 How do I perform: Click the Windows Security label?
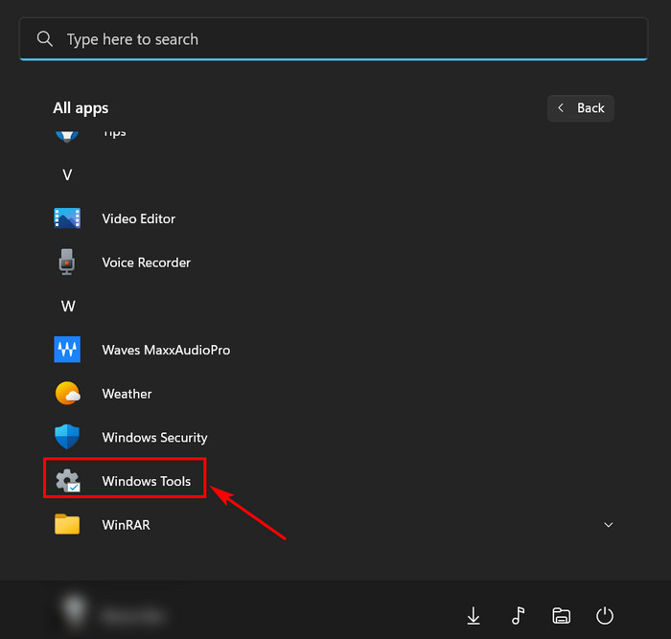click(x=154, y=438)
